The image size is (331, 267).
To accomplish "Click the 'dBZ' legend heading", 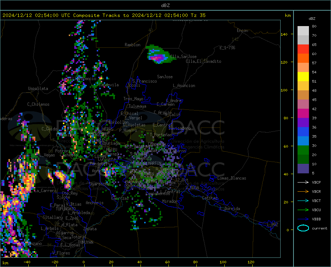I will [312, 18].
